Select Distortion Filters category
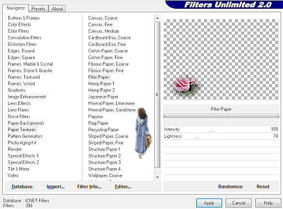This screenshot has width=283, height=209. coord(22,44)
